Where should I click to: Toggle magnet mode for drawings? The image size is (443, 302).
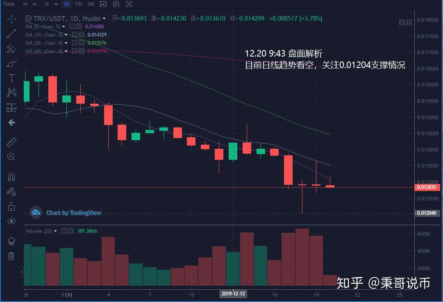pyautogui.click(x=11, y=177)
